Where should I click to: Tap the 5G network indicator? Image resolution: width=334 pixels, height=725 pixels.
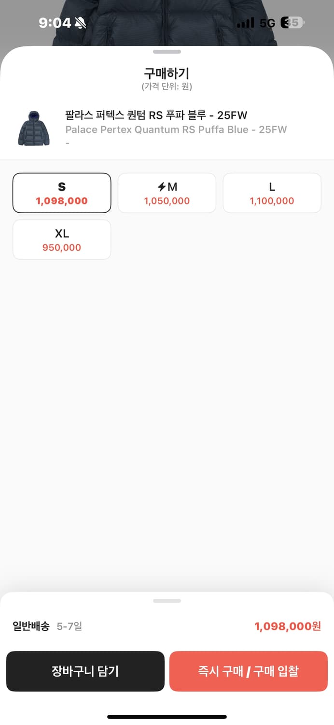pos(268,22)
